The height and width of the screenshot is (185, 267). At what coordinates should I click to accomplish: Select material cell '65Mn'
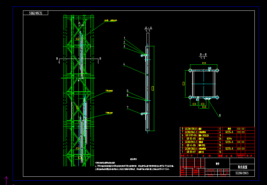229,139
